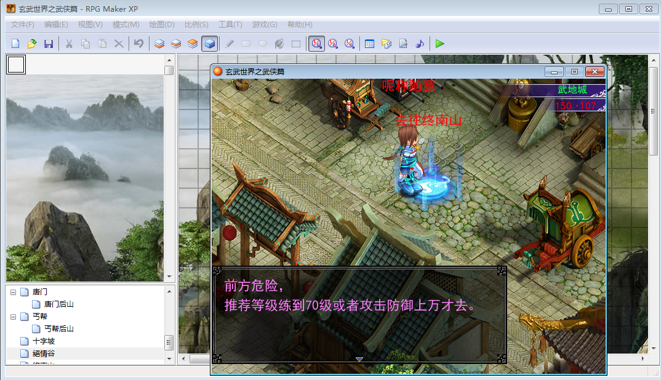The height and width of the screenshot is (380, 661).
Task: Select the 丐帮 map in the list
Action: click(39, 317)
